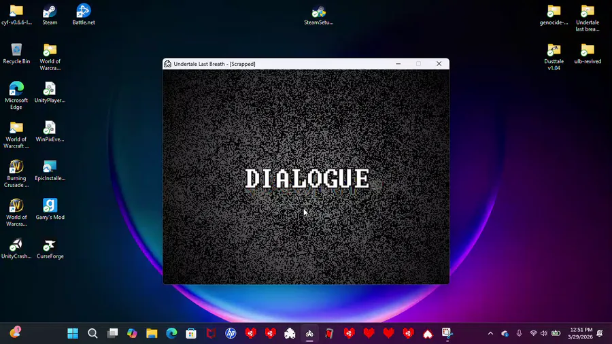Open the clock showing 12:51 PM
Screen dimensions: 612x344
(581, 334)
